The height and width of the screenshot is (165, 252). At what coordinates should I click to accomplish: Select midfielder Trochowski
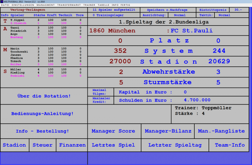pyautogui.click(x=19, y=52)
